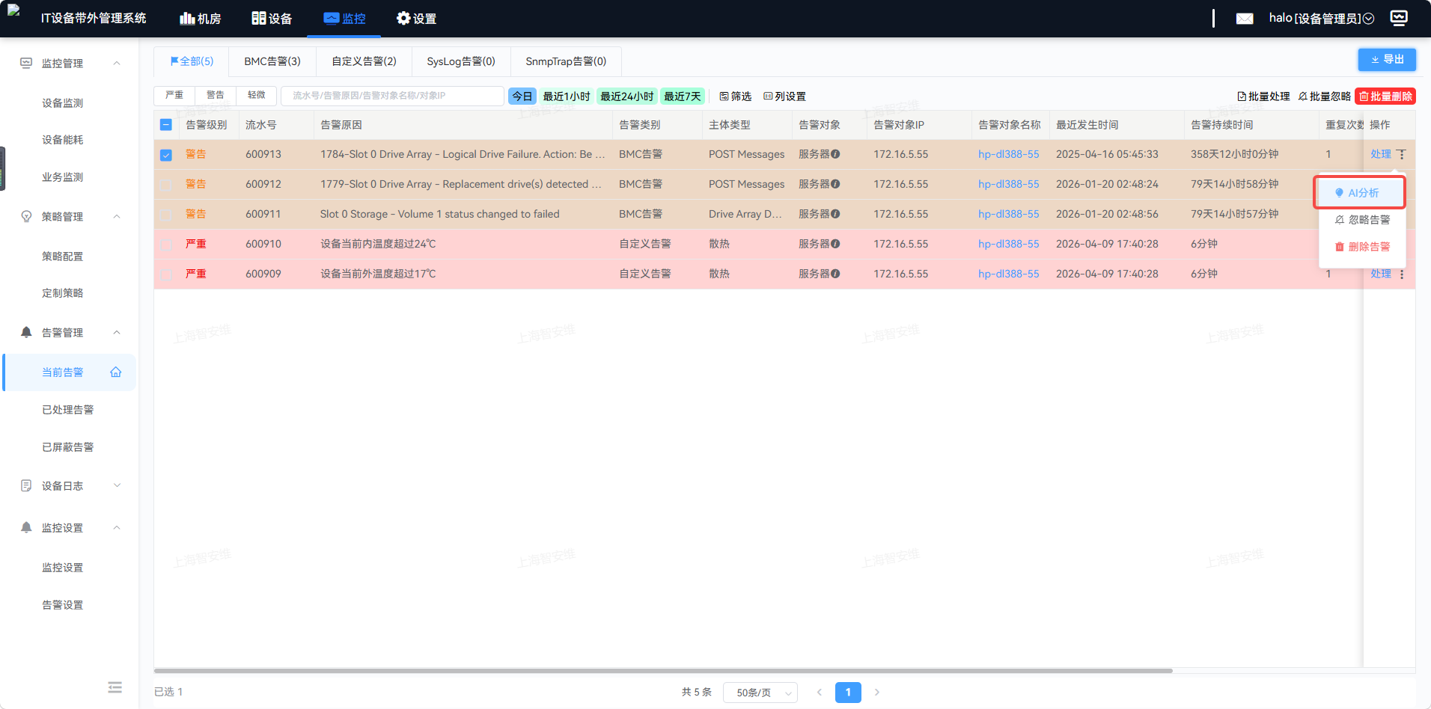Go to previous page arrow in pagination
Viewport: 1431px width, 709px height.
[820, 693]
